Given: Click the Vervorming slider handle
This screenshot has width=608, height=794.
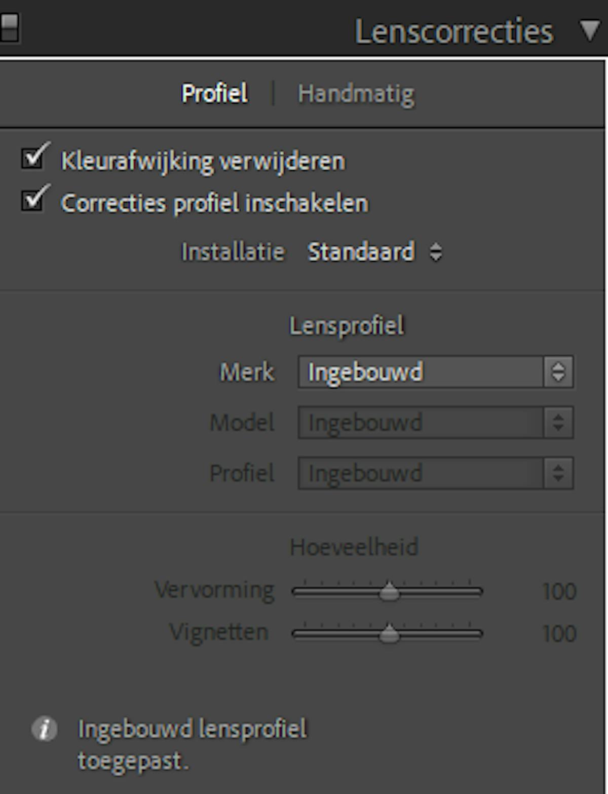Looking at the screenshot, I should 389,591.
